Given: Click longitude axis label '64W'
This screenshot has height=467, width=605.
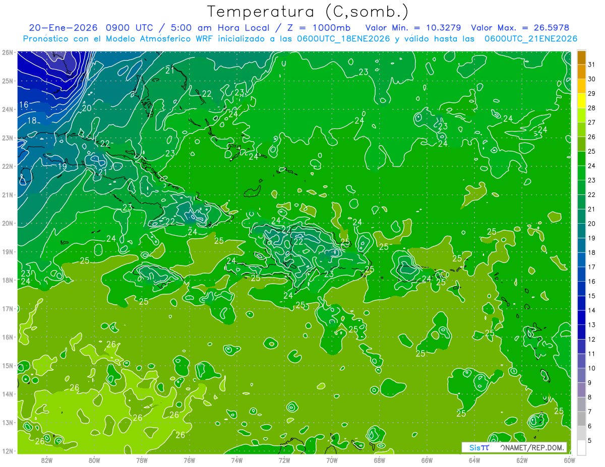Looking at the screenshot, I should 474,460.
